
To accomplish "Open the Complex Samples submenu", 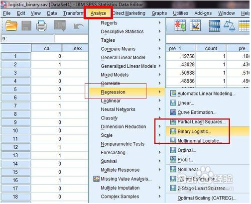I will tap(127, 197).
